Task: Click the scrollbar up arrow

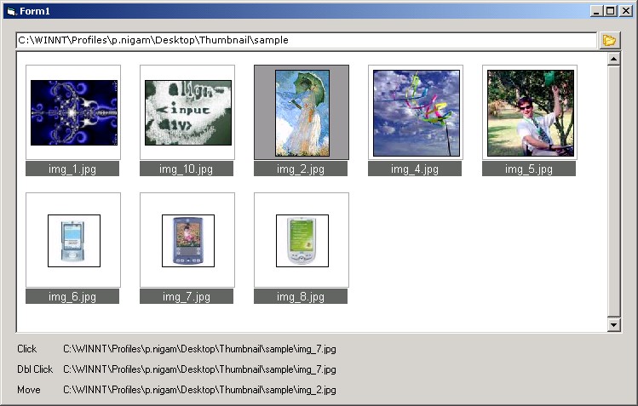Action: point(612,60)
